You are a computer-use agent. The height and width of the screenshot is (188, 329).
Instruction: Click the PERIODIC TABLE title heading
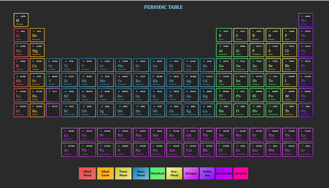(163, 7)
